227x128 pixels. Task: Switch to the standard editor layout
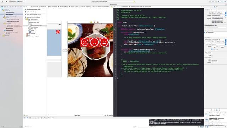210,2
